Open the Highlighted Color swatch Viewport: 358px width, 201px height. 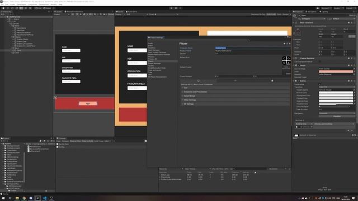336,95
